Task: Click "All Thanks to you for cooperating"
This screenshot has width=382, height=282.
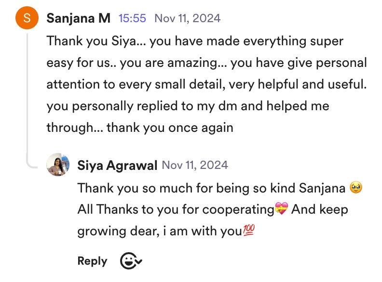Action: pos(176,210)
